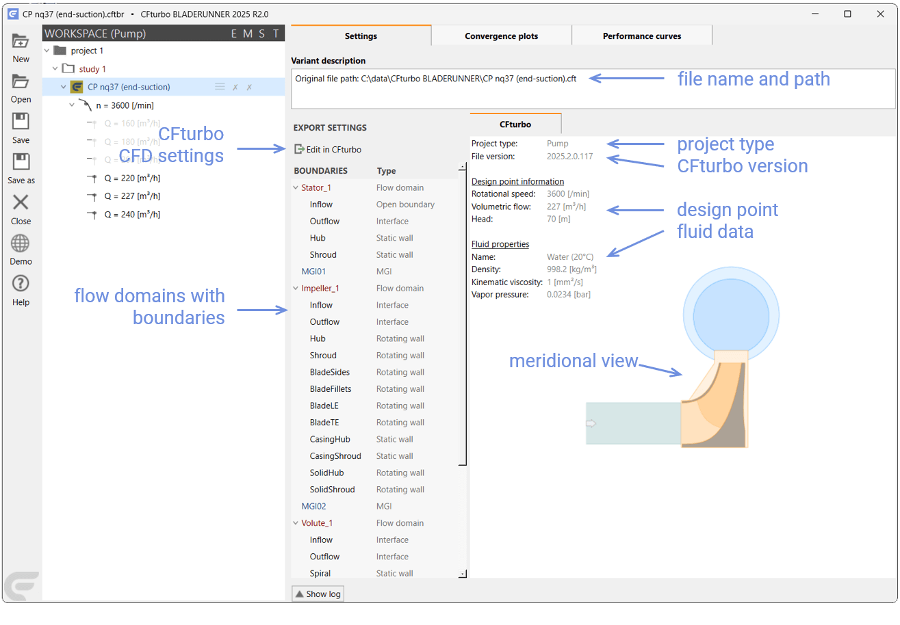Viewport: 900px width, 625px height.
Task: Toggle the T filter in the Workspace header
Action: (x=276, y=34)
